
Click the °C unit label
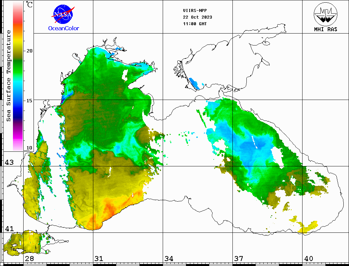[x=29, y=4]
